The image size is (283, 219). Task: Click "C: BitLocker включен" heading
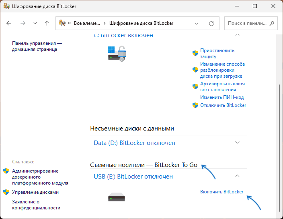(123, 35)
